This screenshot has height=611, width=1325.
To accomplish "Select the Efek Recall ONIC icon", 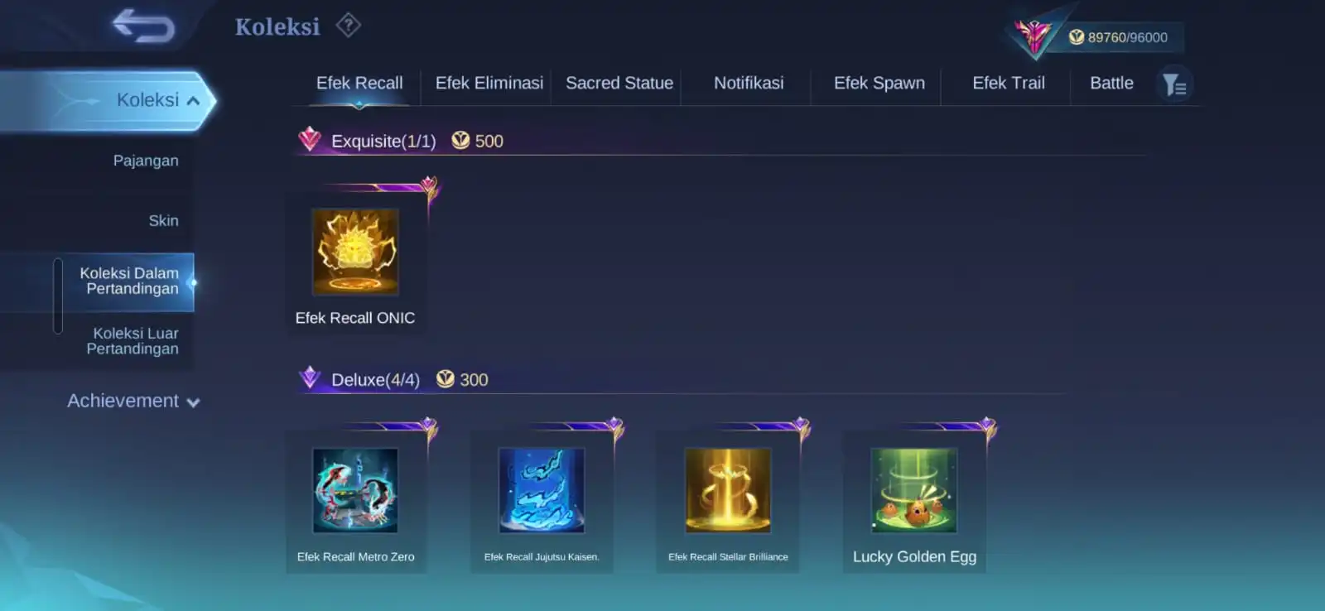I will tap(355, 252).
